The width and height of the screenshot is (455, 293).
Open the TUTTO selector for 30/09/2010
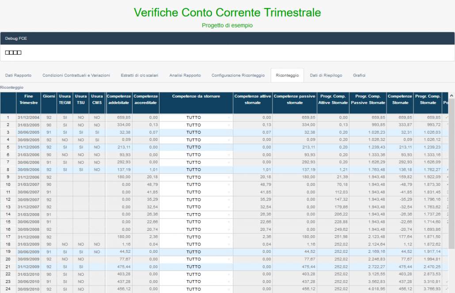point(196,289)
